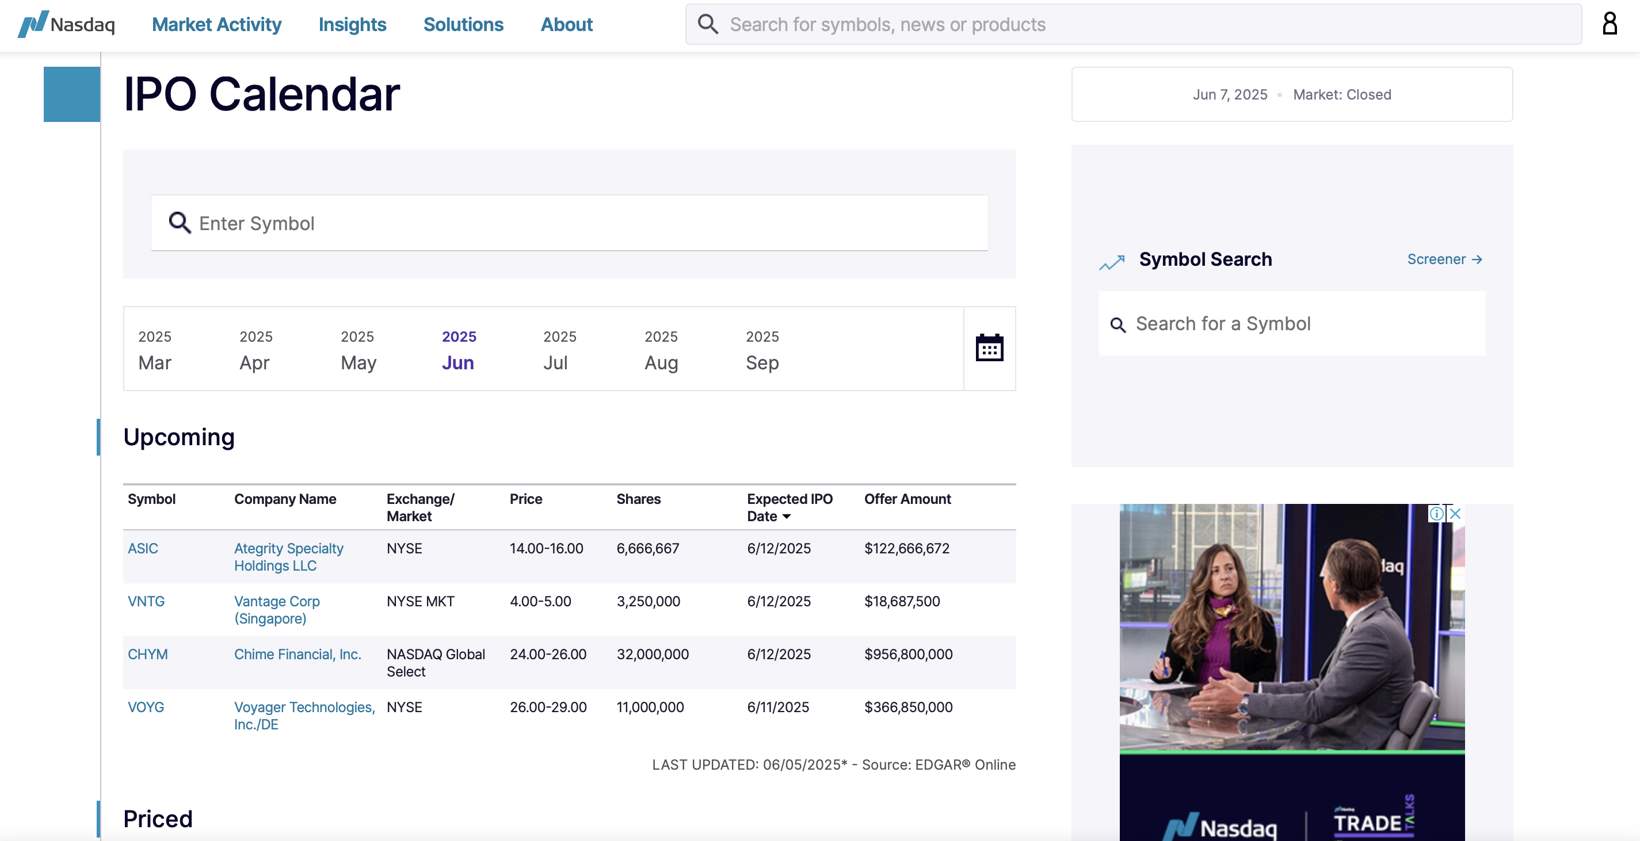Click the Company Name column header
This screenshot has width=1640, height=841.
click(285, 499)
